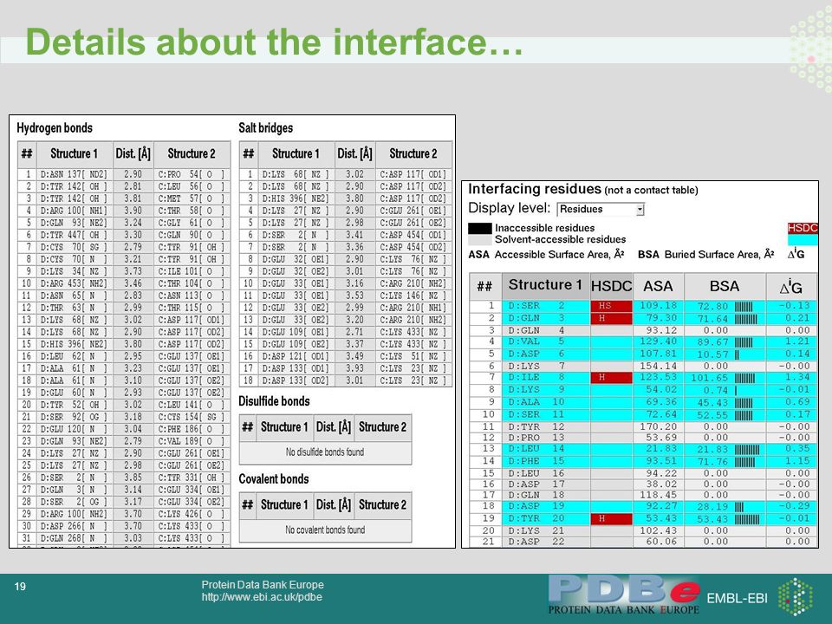Select salt bridge cell C:ASP 454[ OD1]
Image resolution: width=832 pixels, height=624 pixels.
(413, 235)
